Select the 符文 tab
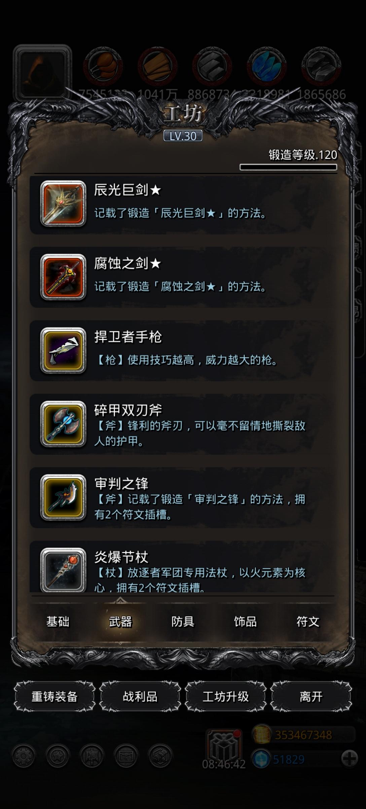366x809 pixels. tap(308, 622)
